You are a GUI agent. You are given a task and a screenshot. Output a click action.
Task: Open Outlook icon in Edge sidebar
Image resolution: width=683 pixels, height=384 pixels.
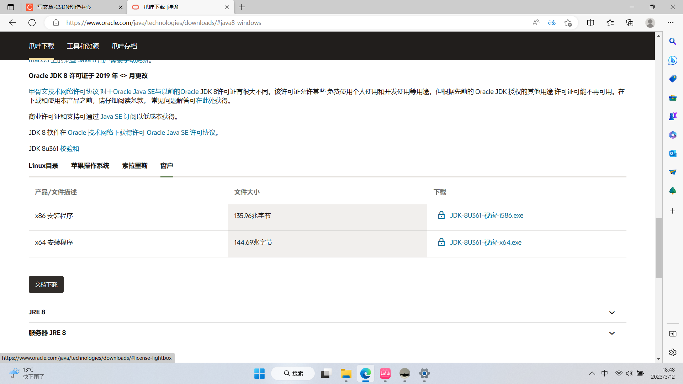coord(672,153)
